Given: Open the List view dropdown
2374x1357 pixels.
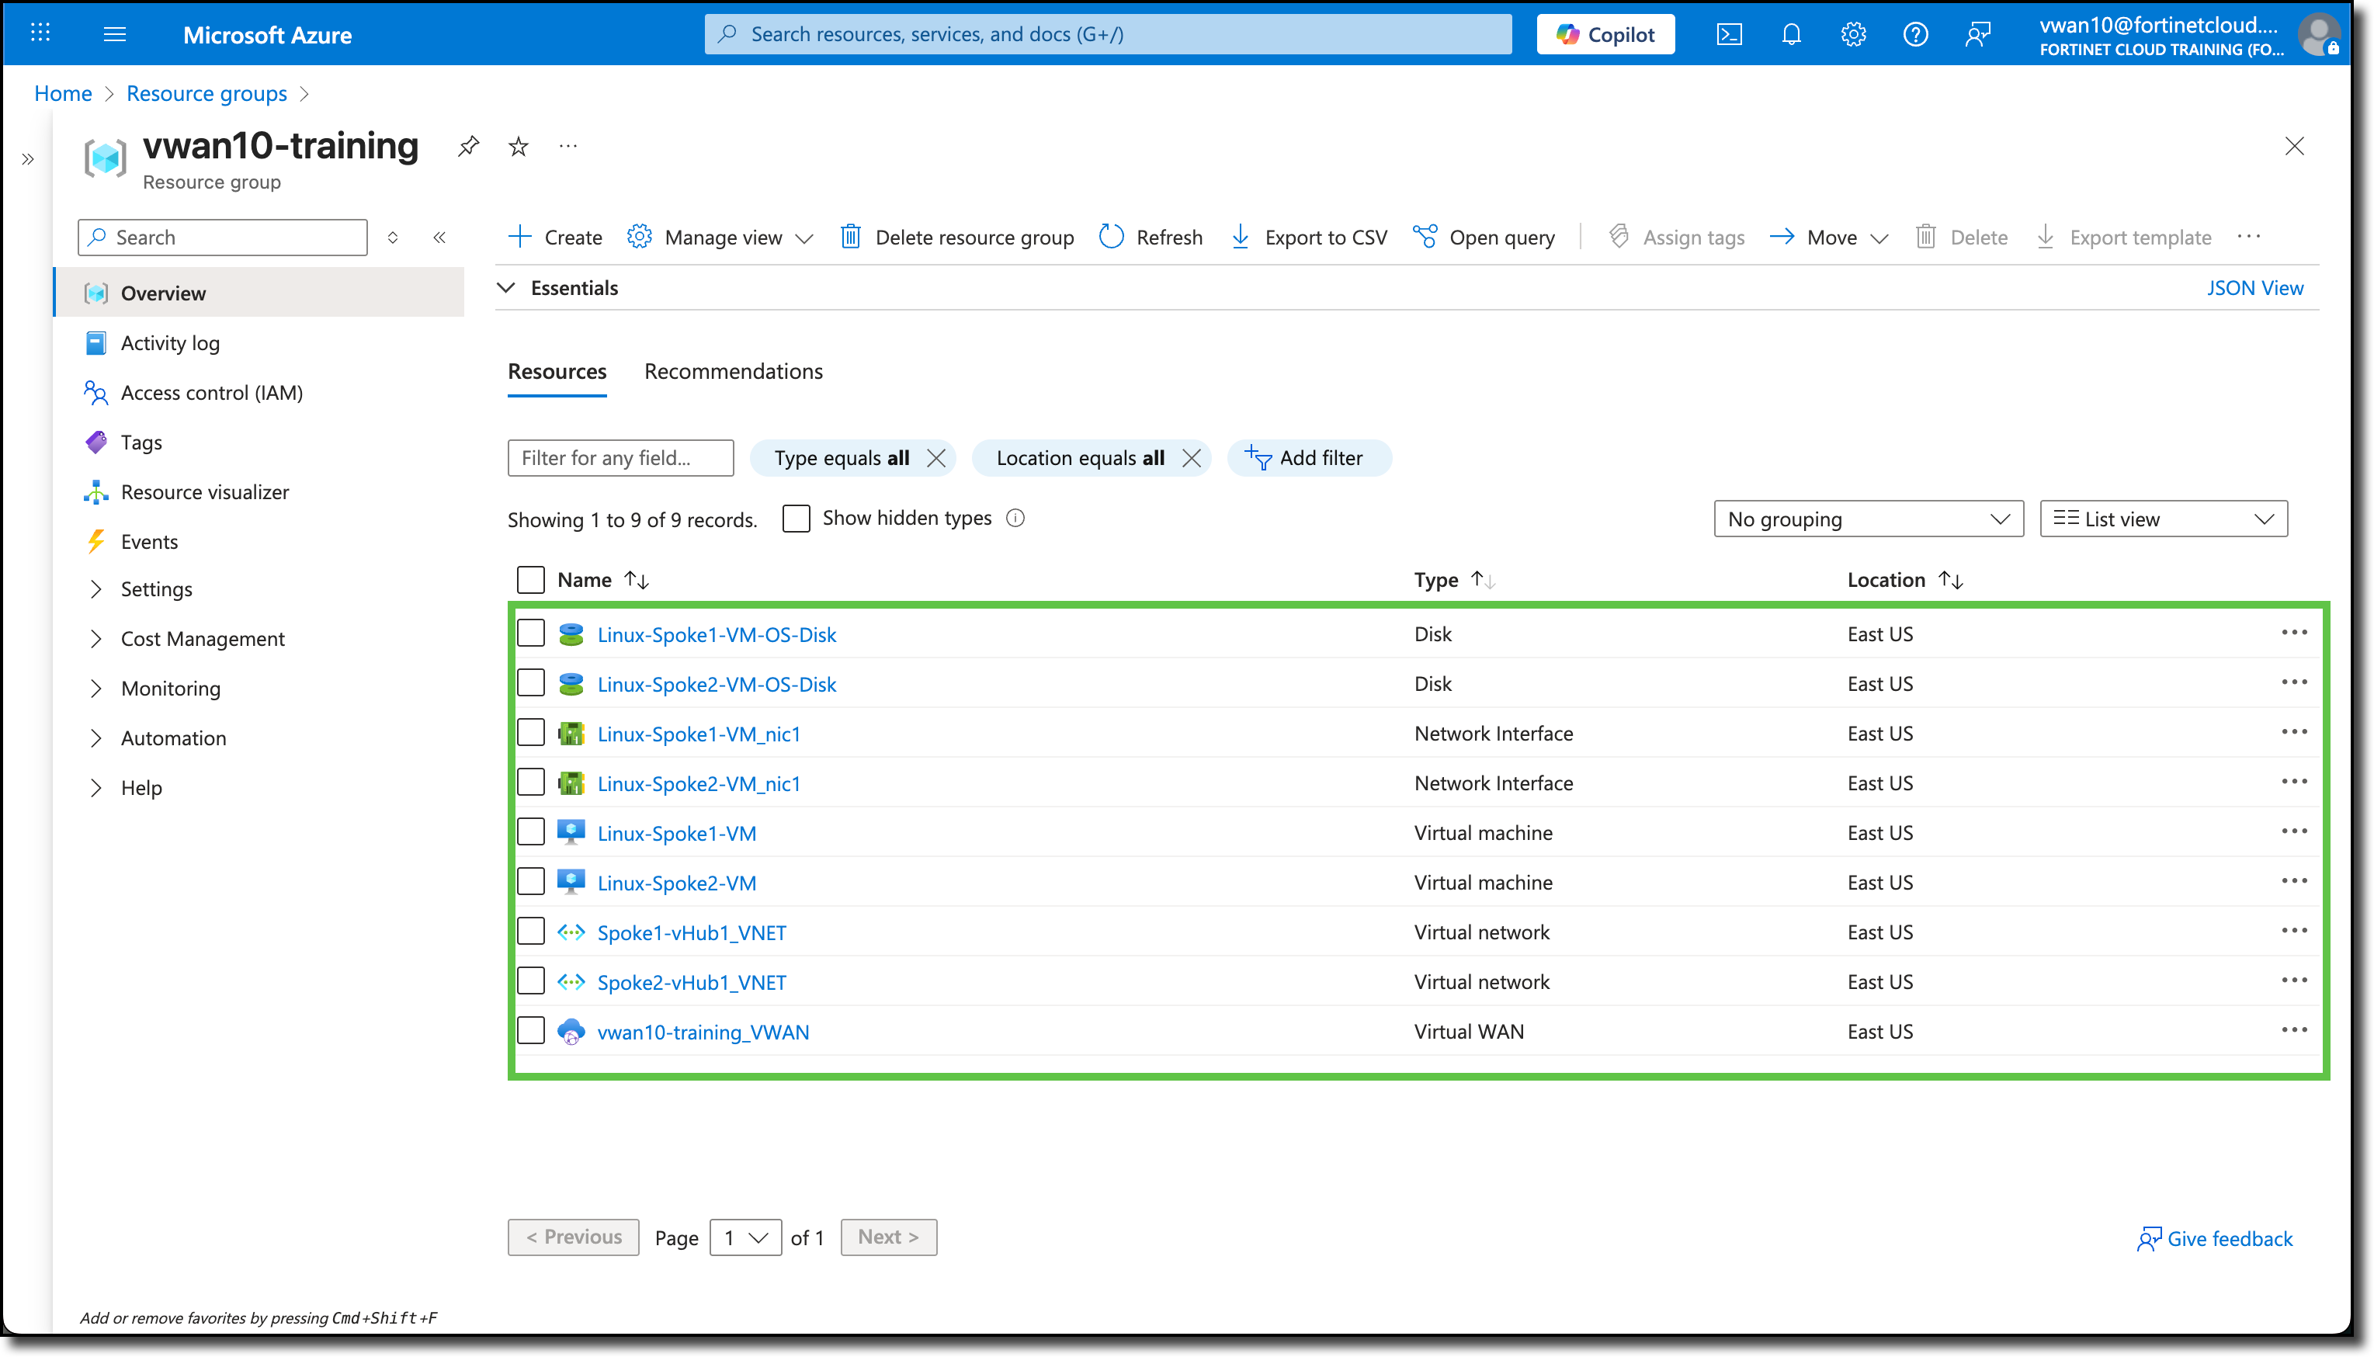Looking at the screenshot, I should tap(2163, 519).
